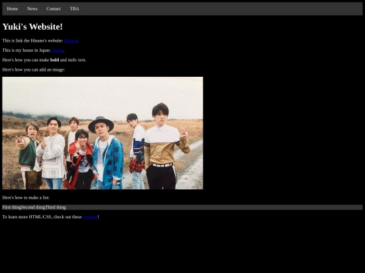The image size is (365, 273).
Task: Visit the tutorials link
Action: tap(90, 217)
